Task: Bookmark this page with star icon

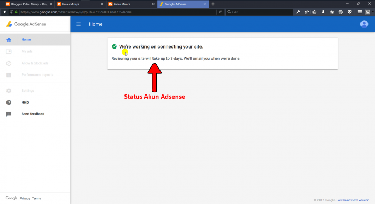Action: click(307, 12)
